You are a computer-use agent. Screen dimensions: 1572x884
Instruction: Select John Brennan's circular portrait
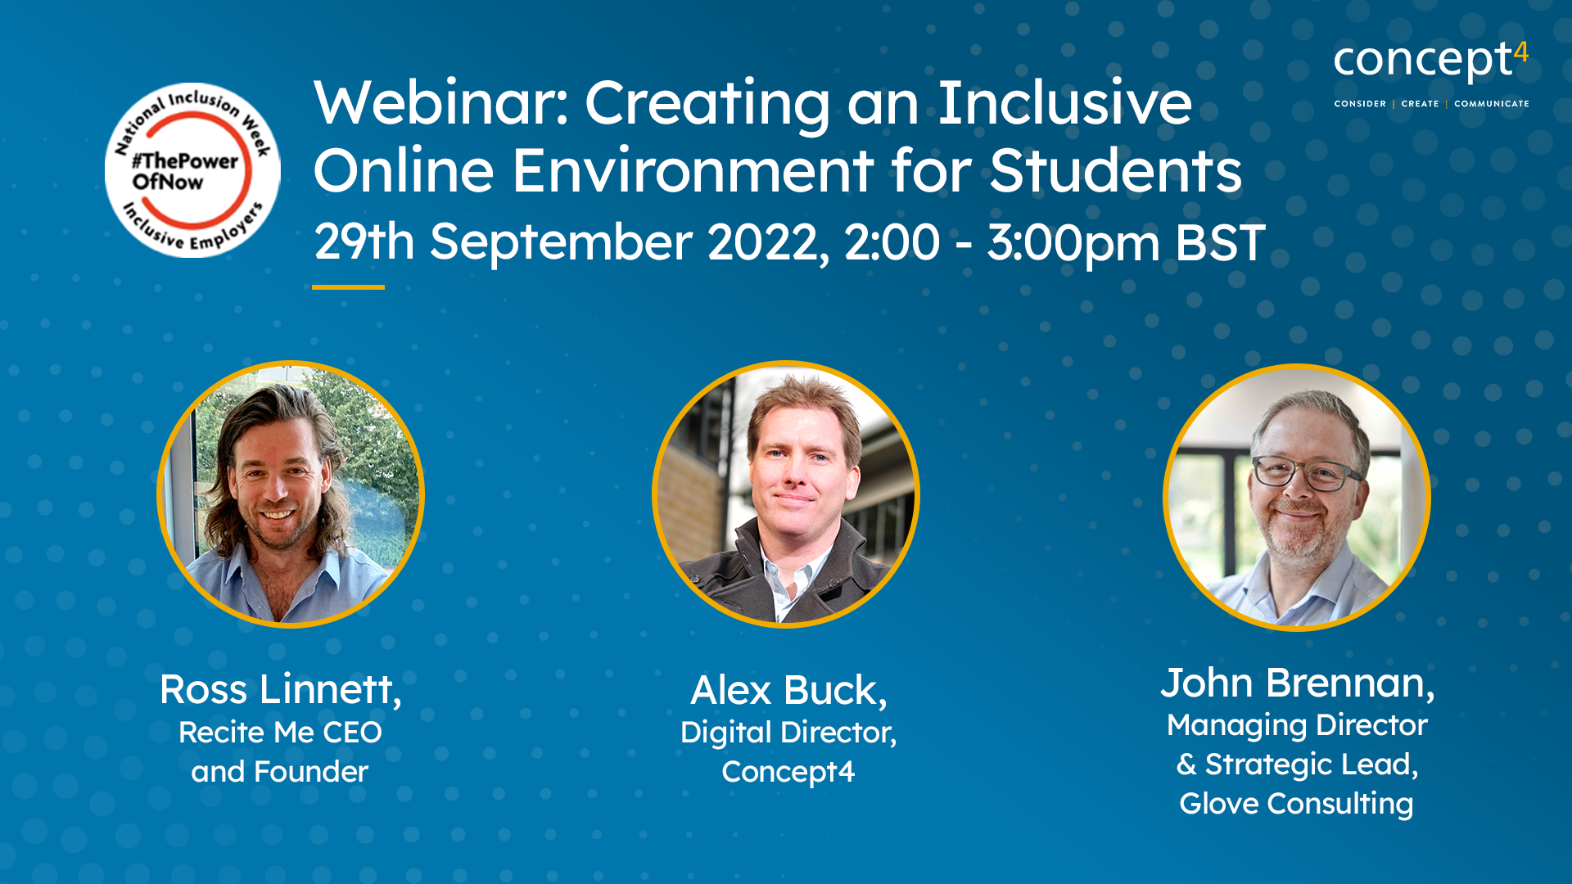1297,498
